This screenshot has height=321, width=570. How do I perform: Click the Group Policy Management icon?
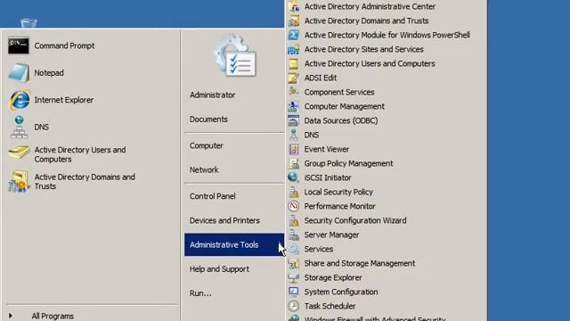click(x=293, y=163)
